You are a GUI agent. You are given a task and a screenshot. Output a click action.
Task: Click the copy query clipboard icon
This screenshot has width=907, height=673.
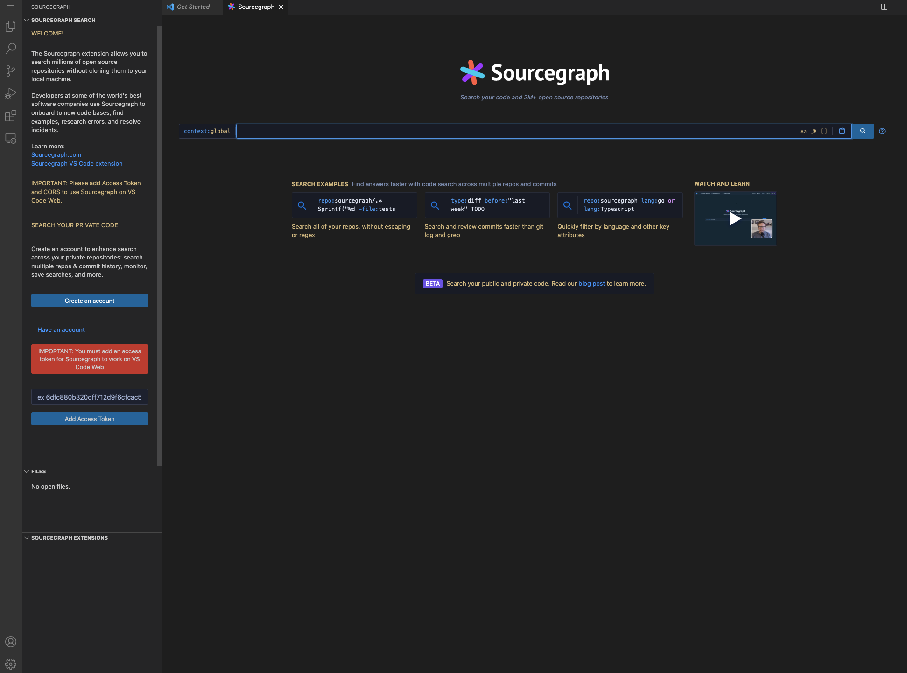(x=842, y=131)
